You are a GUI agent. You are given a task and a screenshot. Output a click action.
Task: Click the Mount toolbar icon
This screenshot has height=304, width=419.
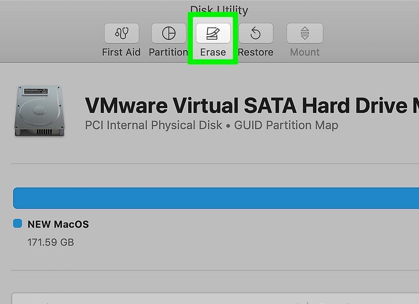305,33
